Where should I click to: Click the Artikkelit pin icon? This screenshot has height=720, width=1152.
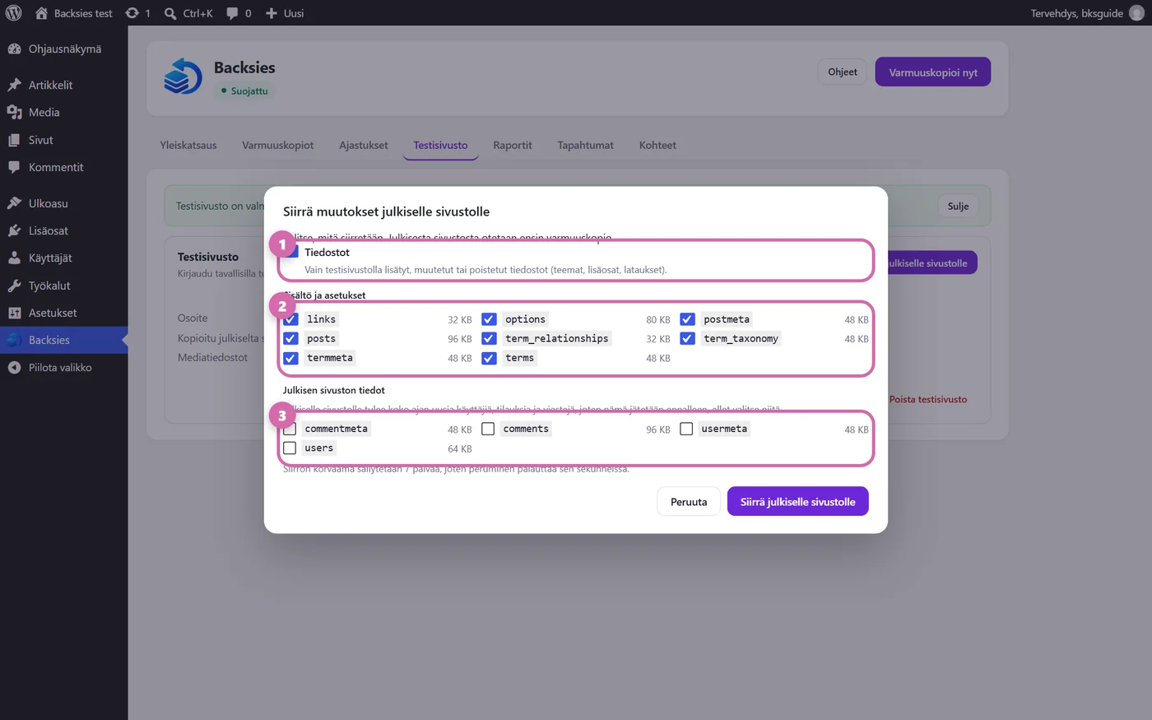(x=14, y=85)
